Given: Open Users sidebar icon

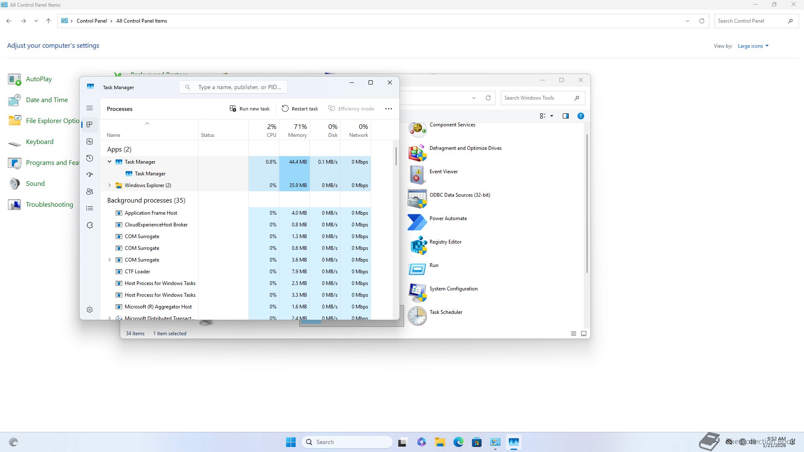Looking at the screenshot, I should click(x=90, y=192).
